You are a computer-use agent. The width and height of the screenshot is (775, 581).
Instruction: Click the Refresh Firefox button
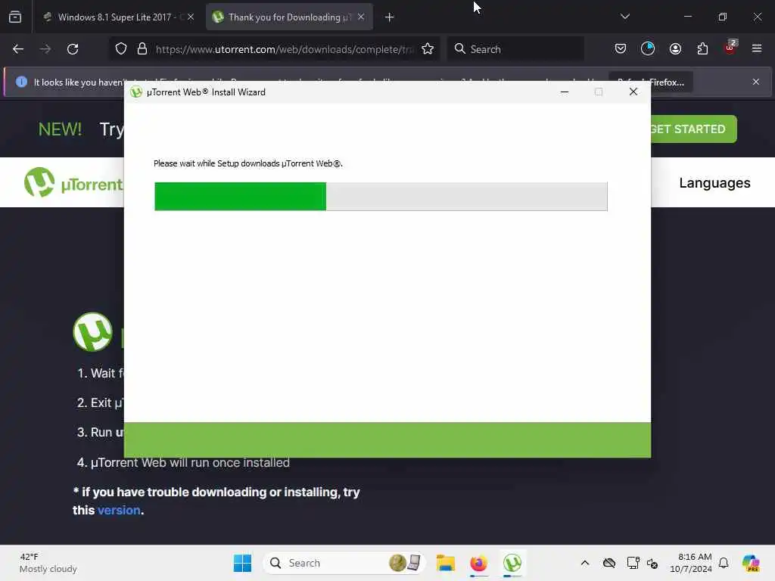coord(651,82)
